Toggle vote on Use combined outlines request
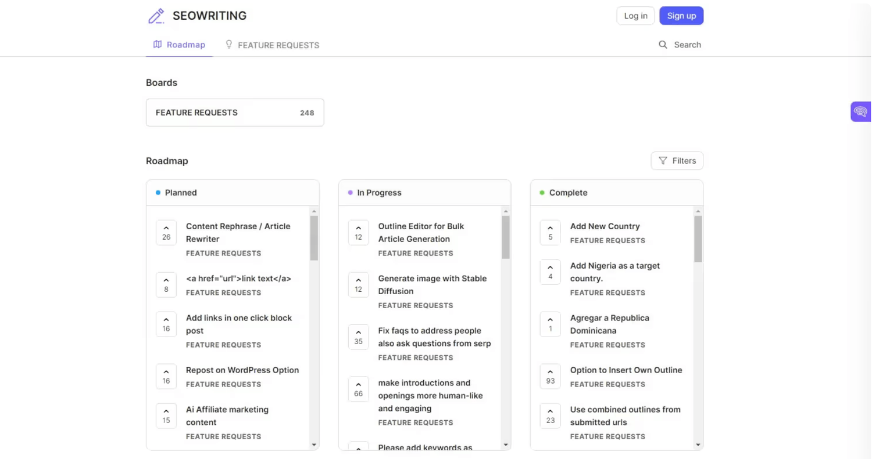The width and height of the screenshot is (872, 459). [x=550, y=415]
